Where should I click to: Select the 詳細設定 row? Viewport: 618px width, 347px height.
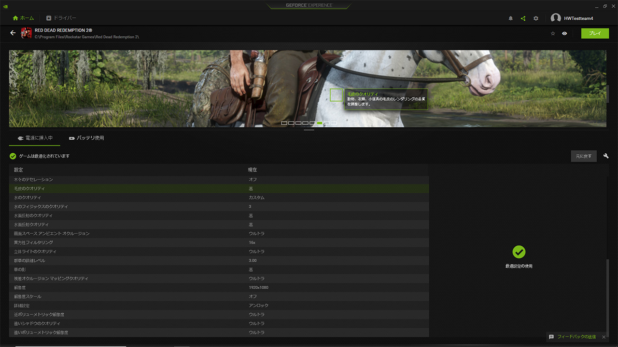point(219,306)
